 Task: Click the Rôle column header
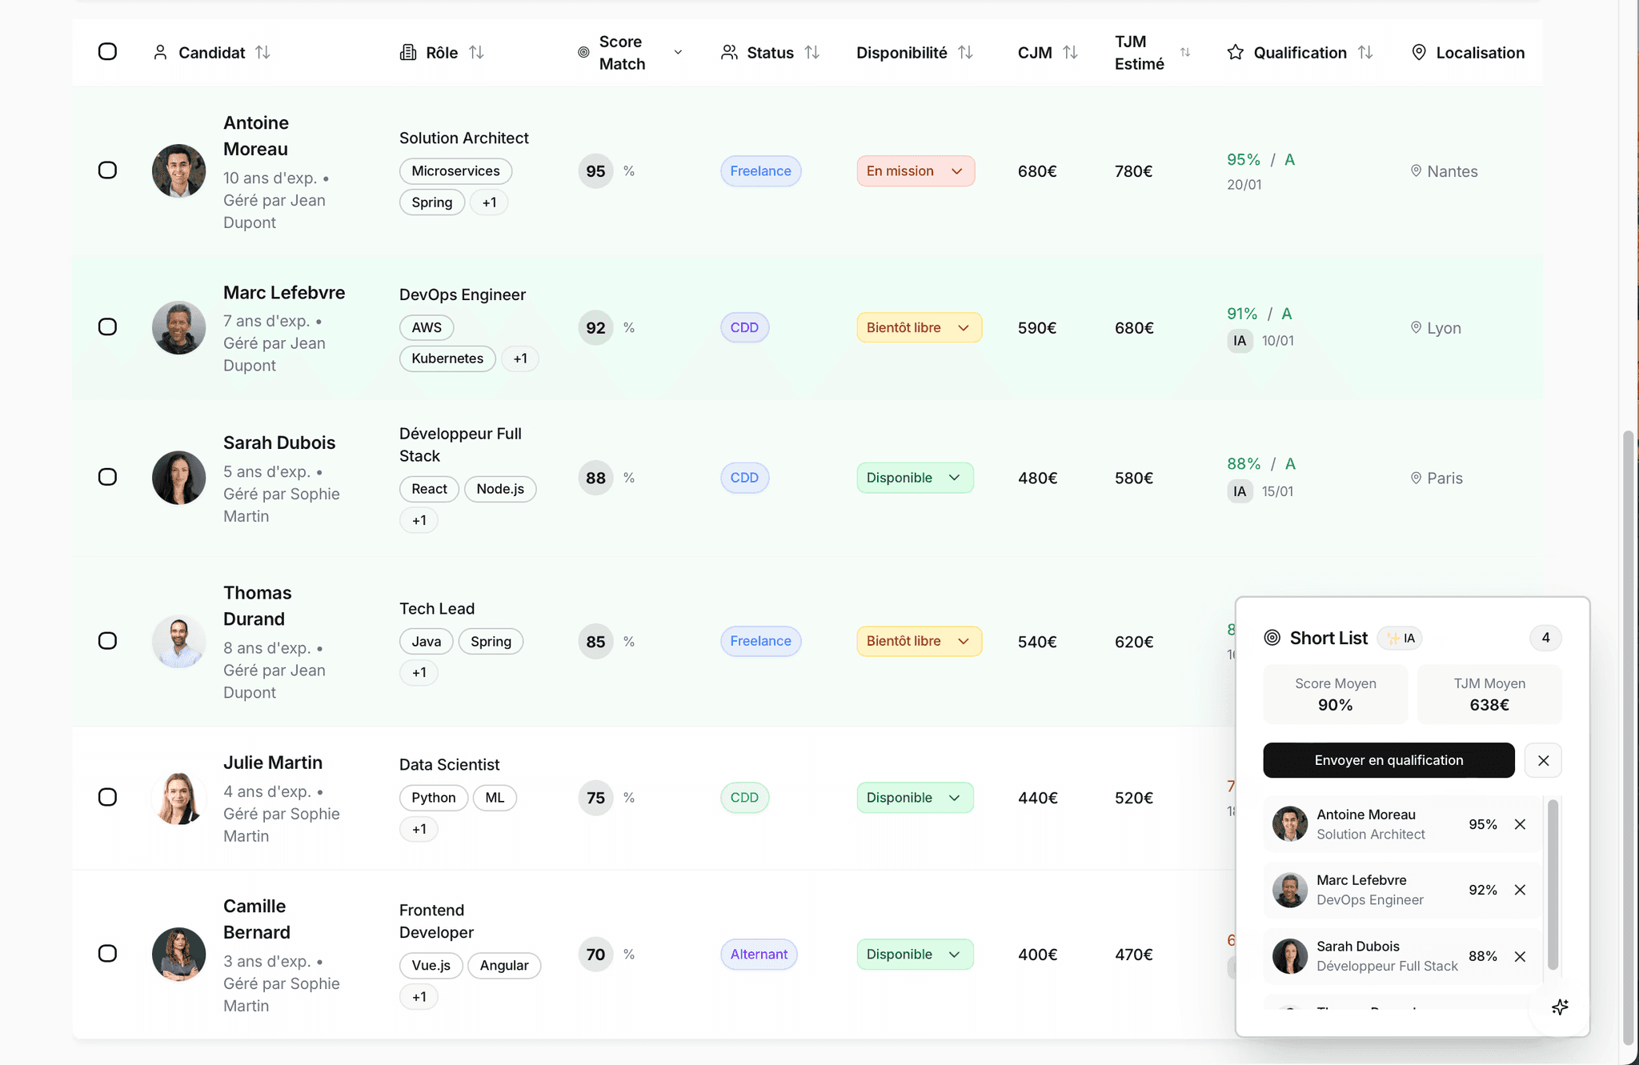[442, 52]
